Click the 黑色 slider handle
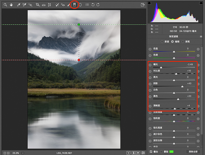 178,99
